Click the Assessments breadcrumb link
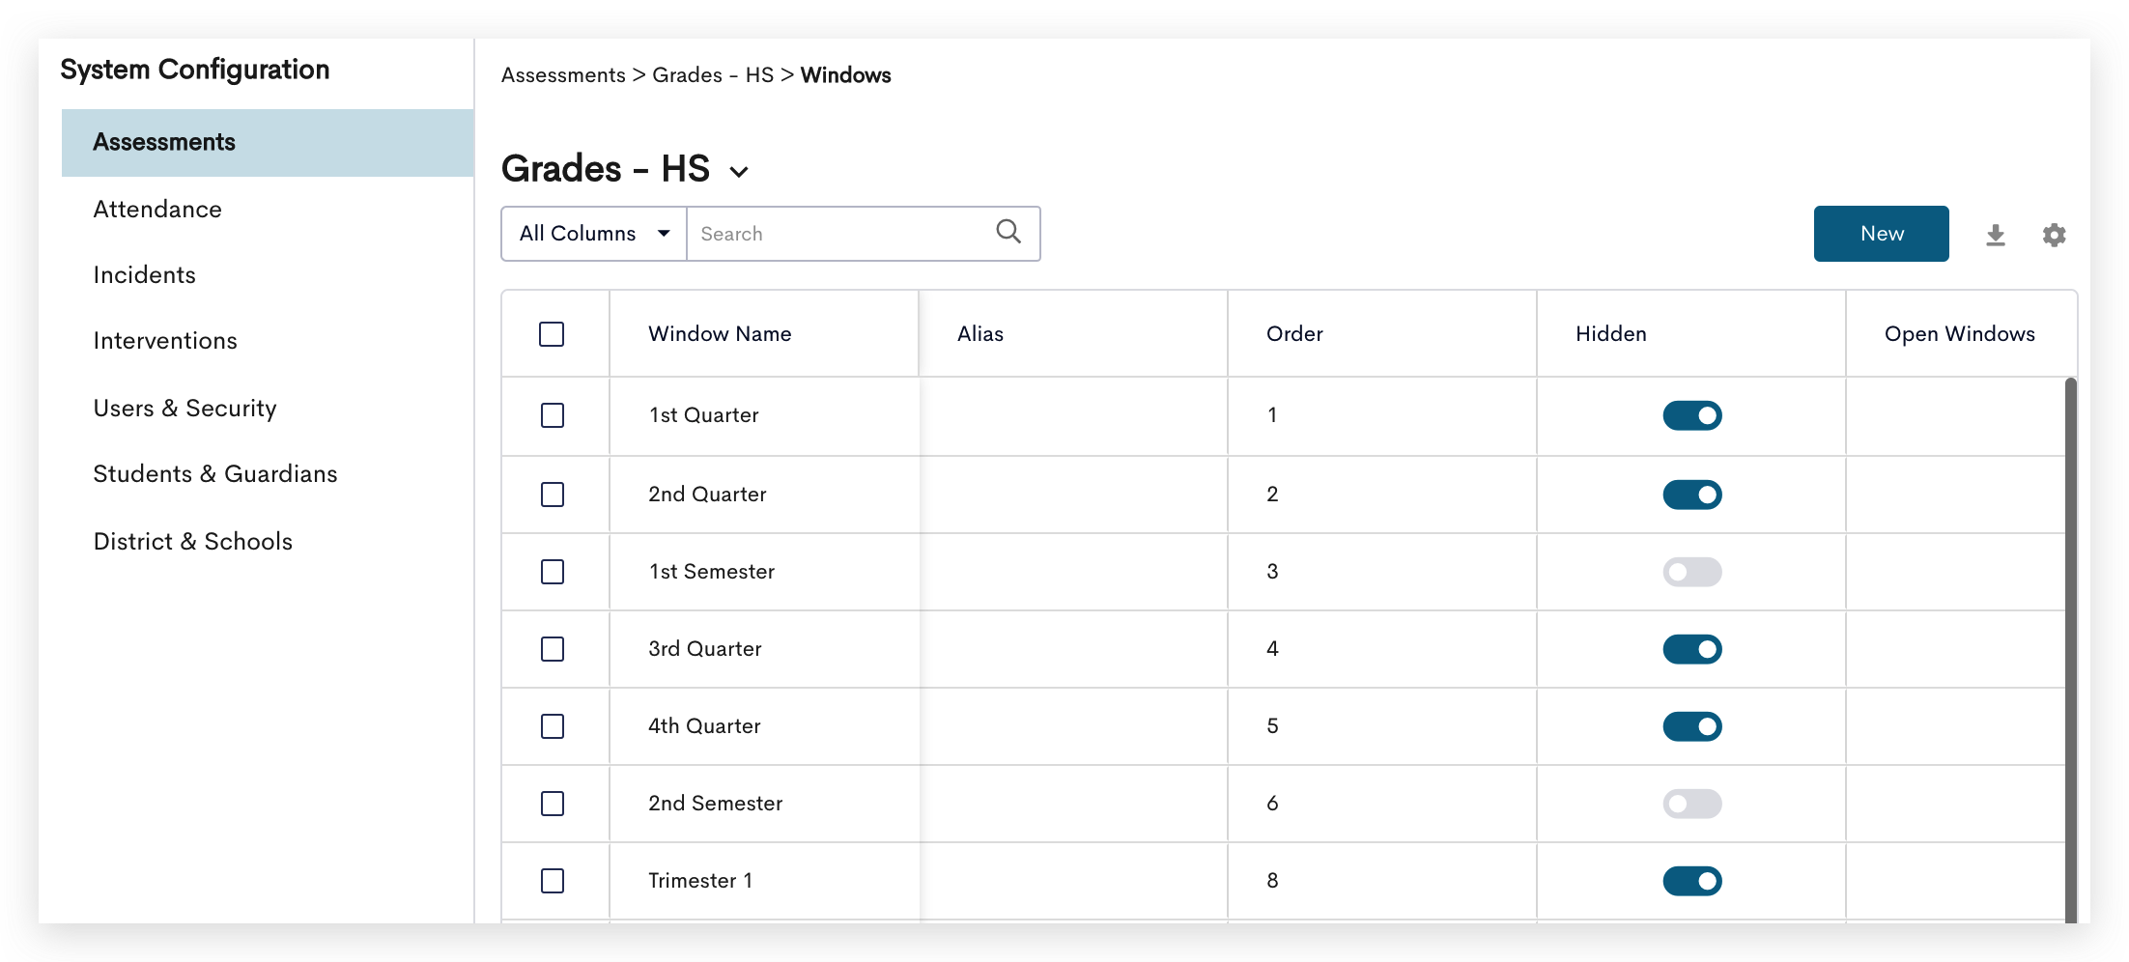 [x=563, y=75]
